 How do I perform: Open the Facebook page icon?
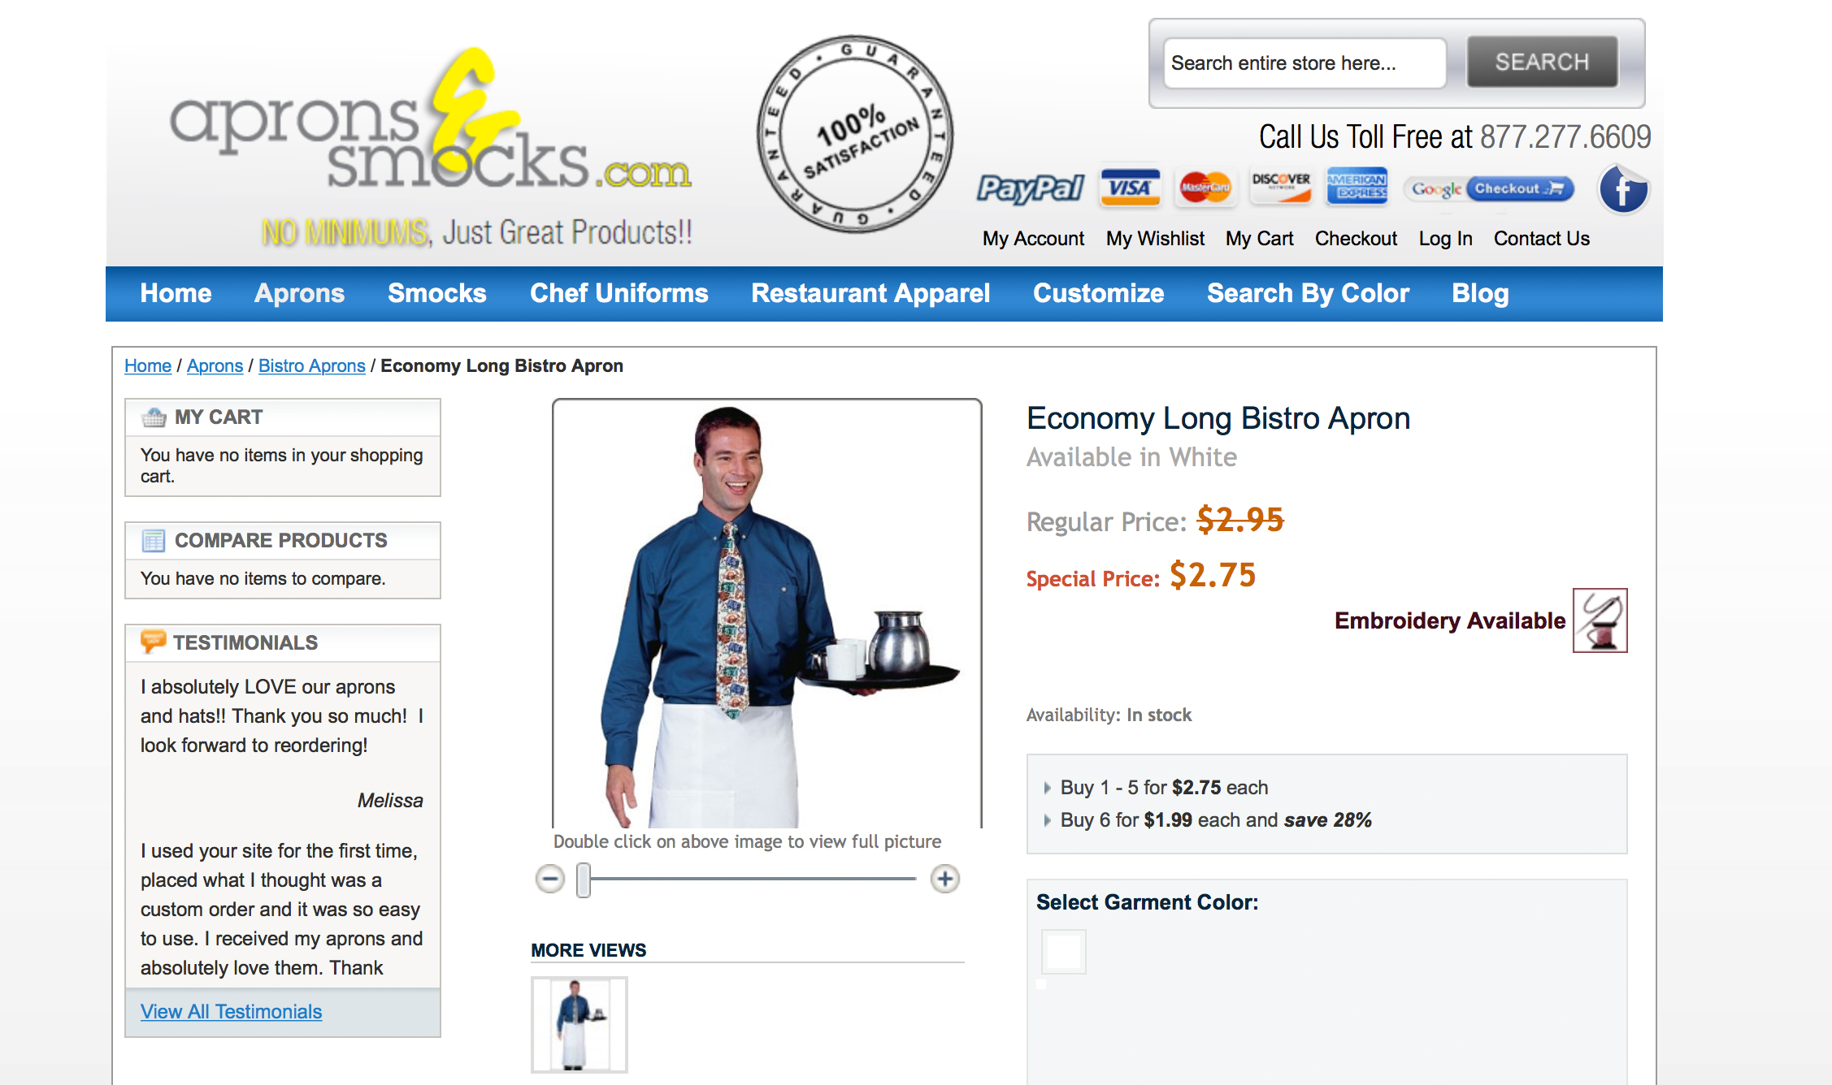coord(1622,190)
